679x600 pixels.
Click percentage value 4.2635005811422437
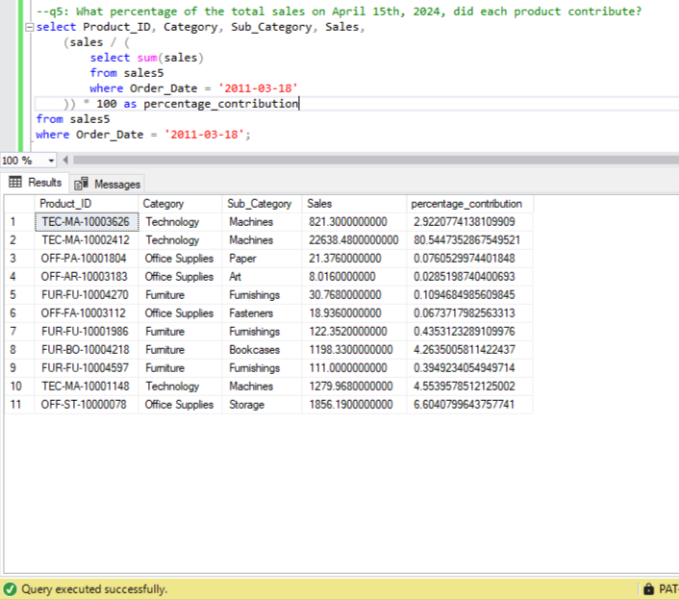click(x=470, y=350)
